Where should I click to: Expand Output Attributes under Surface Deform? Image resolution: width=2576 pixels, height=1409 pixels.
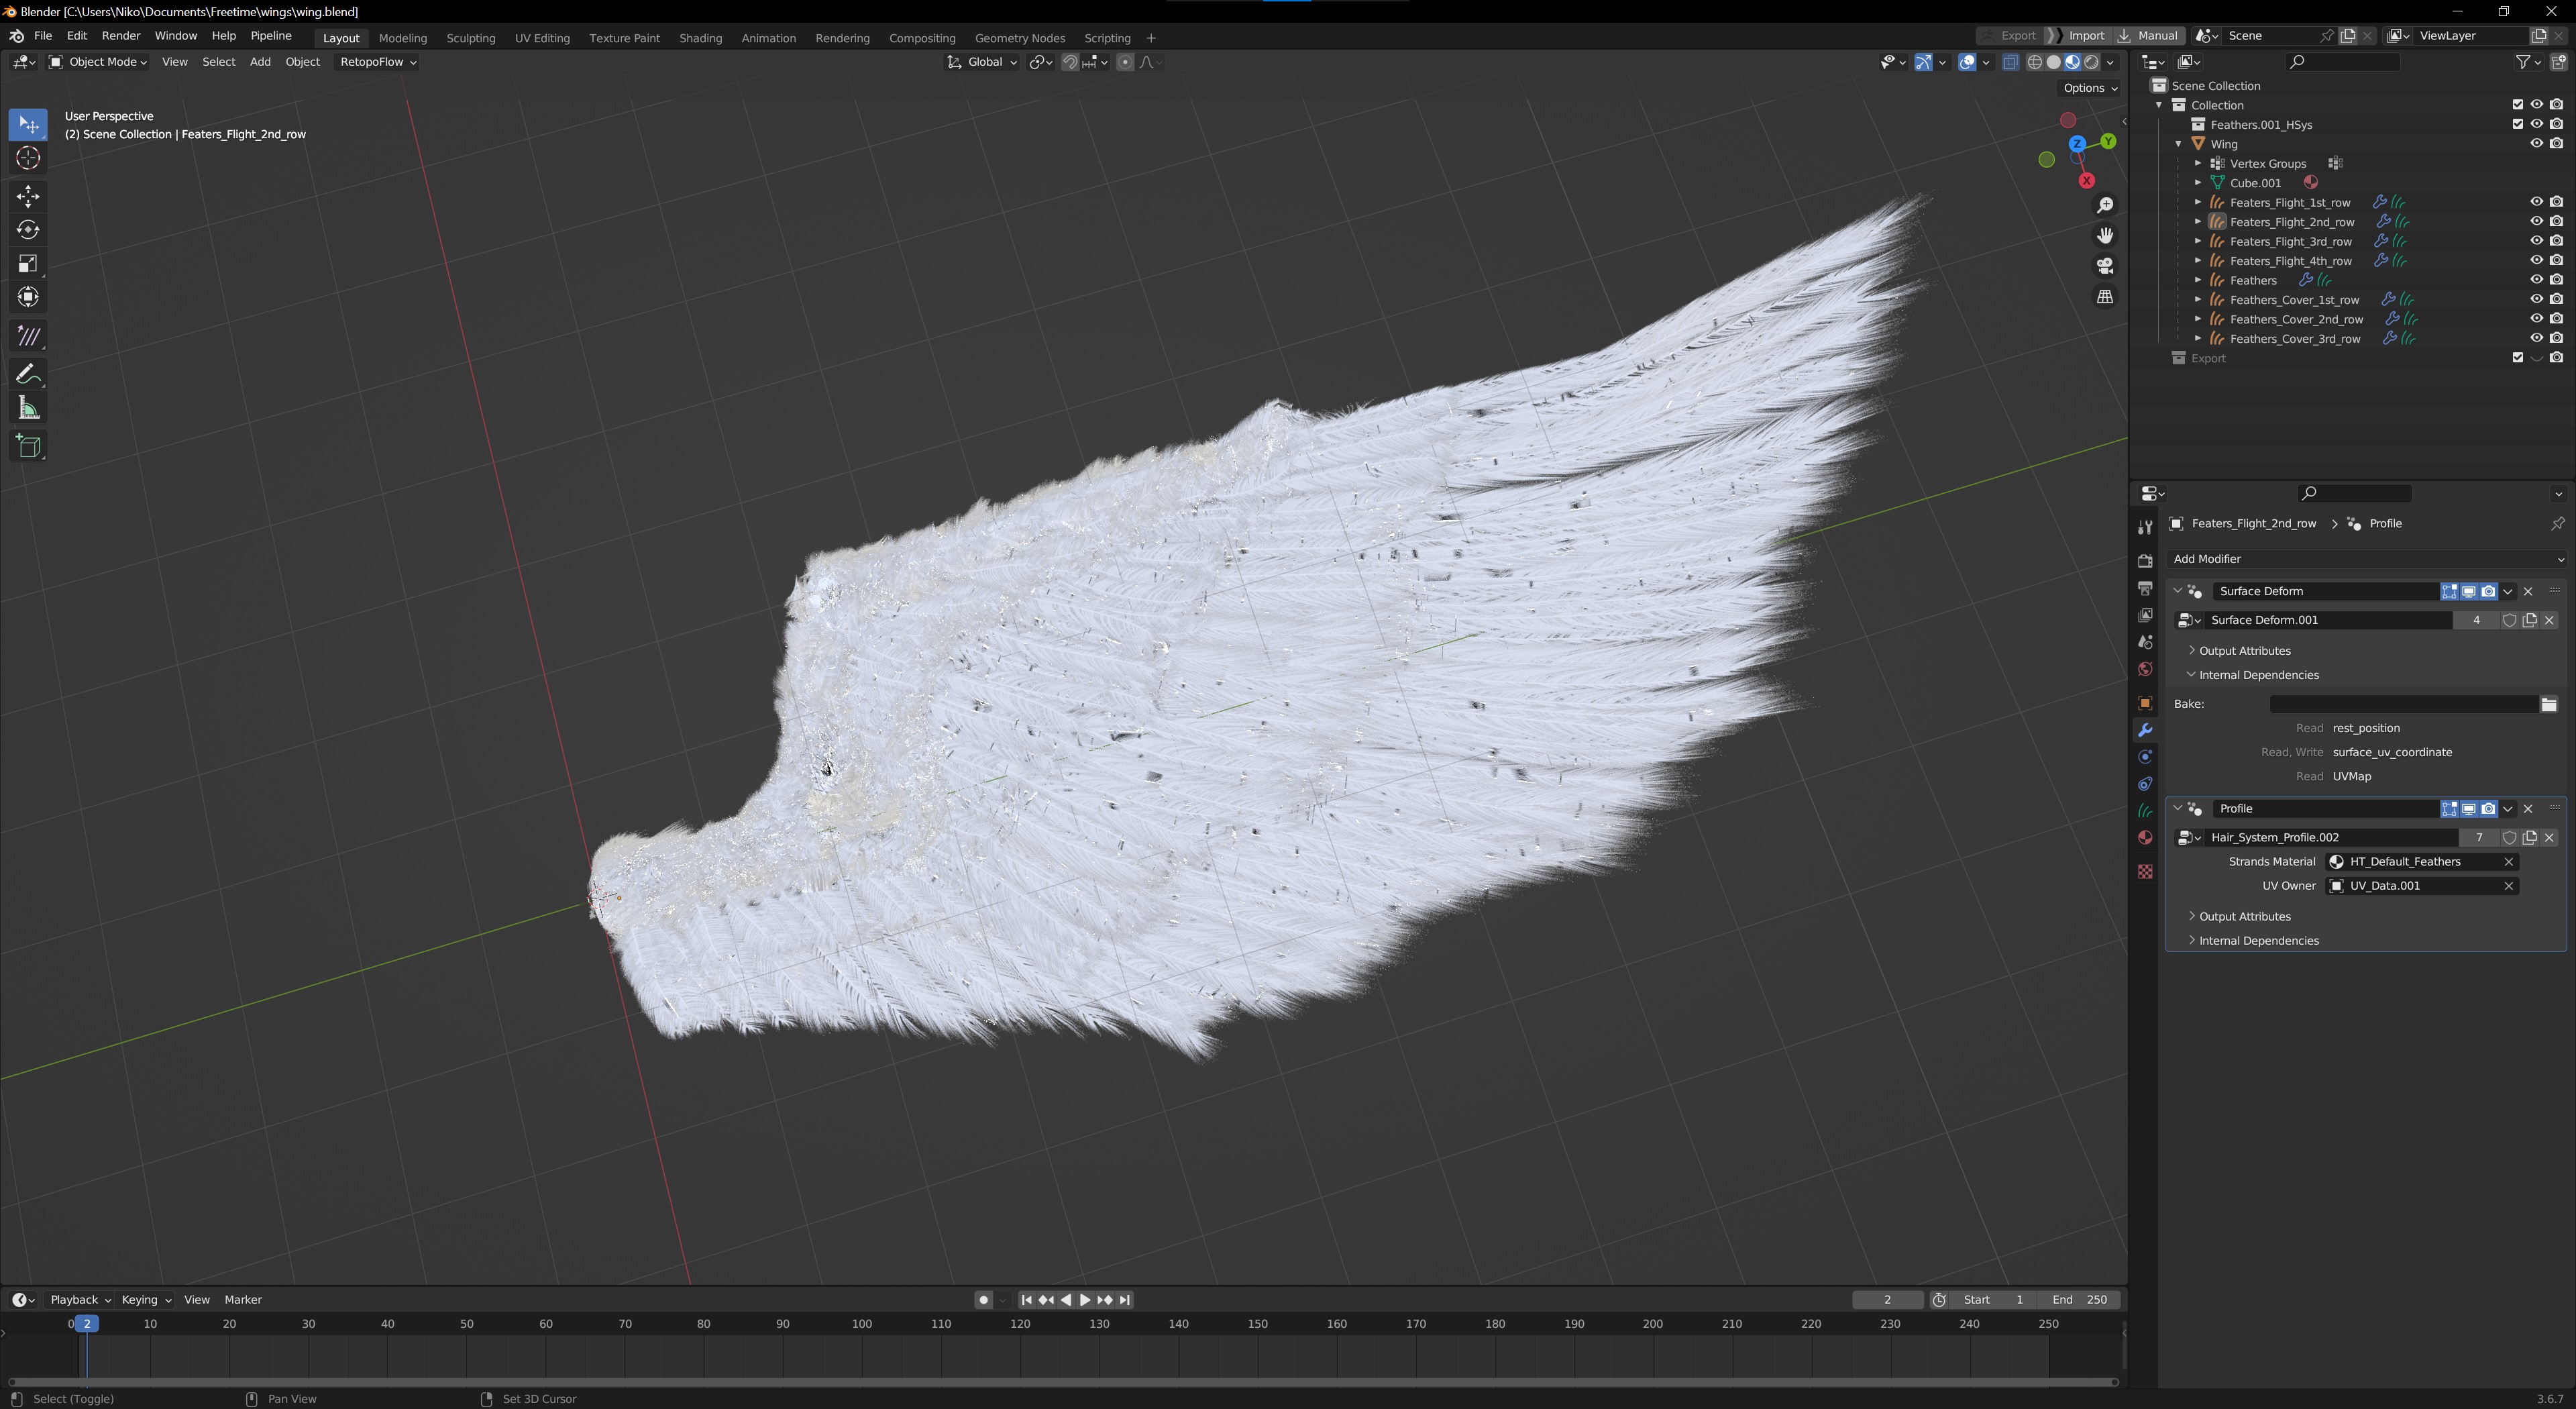pos(2191,651)
